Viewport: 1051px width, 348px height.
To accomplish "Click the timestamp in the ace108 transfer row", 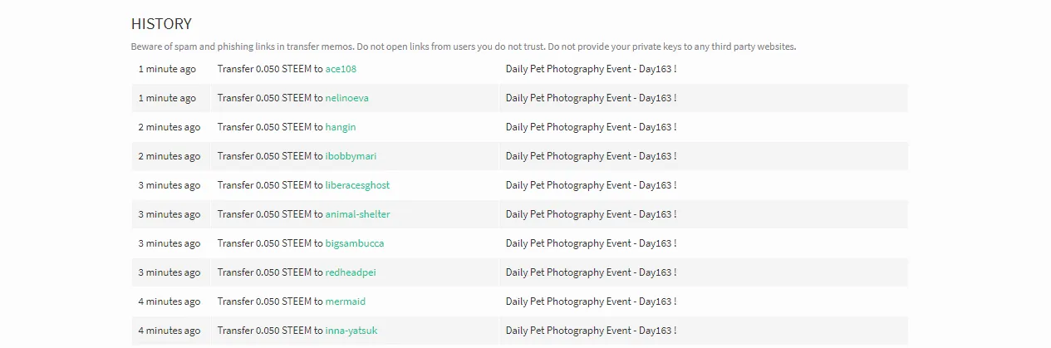I will tap(167, 69).
